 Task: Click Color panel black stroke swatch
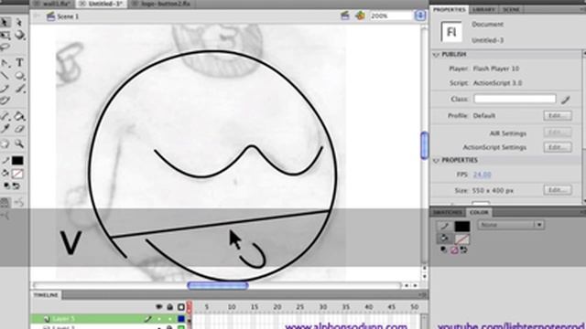461,226
